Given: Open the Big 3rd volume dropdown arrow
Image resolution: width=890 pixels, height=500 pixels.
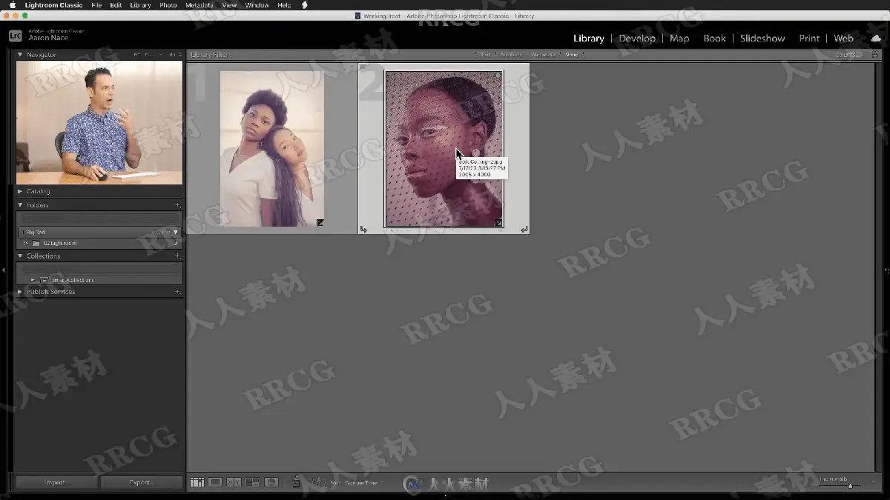Looking at the screenshot, I should [176, 233].
